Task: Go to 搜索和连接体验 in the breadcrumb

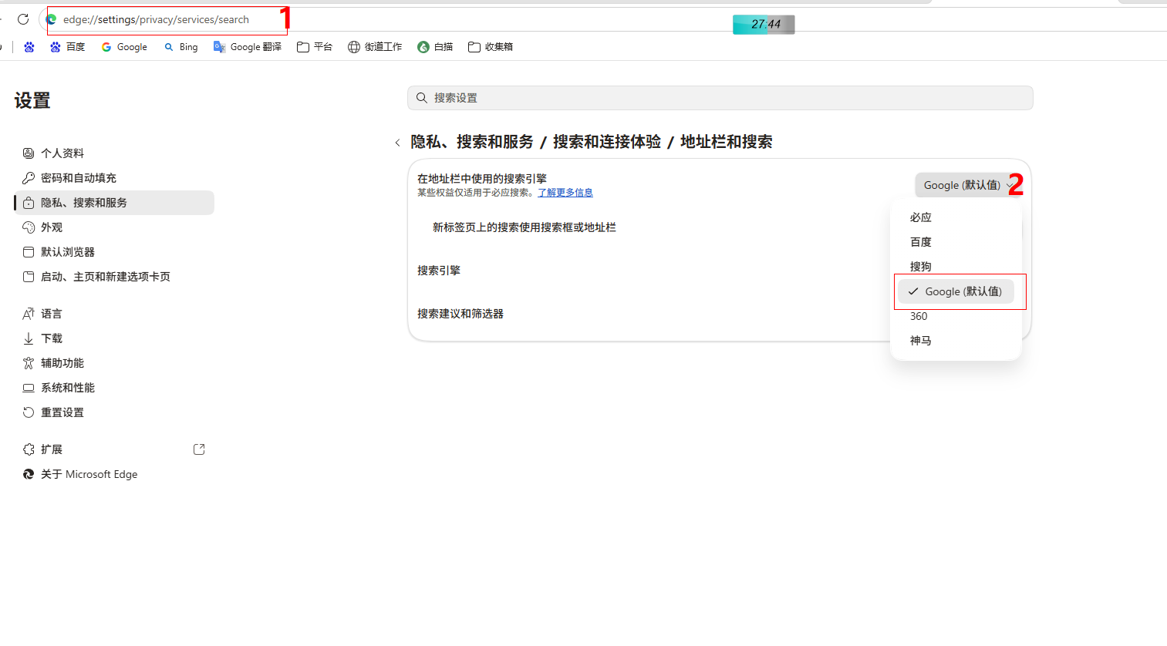Action: tap(607, 142)
